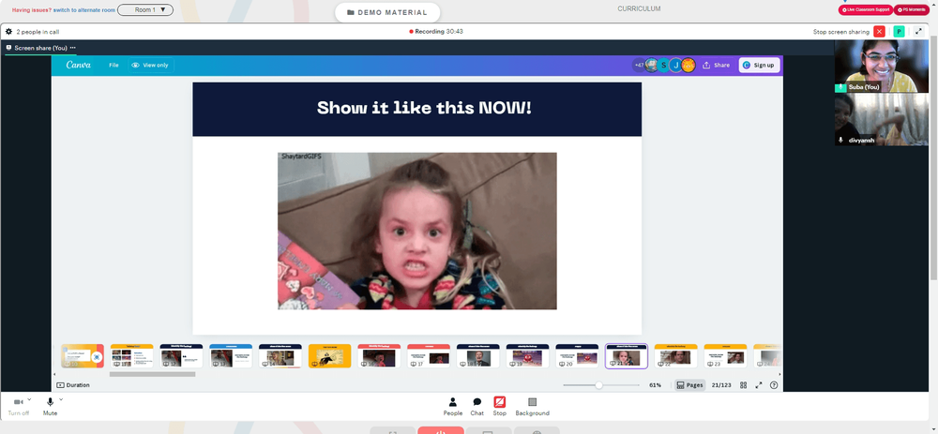Click collaborator avatar labeled S

[663, 66]
